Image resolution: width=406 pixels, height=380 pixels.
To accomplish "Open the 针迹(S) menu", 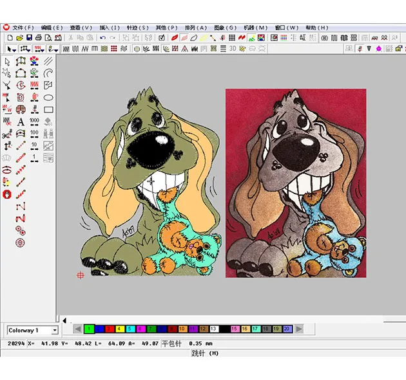I will (x=137, y=28).
